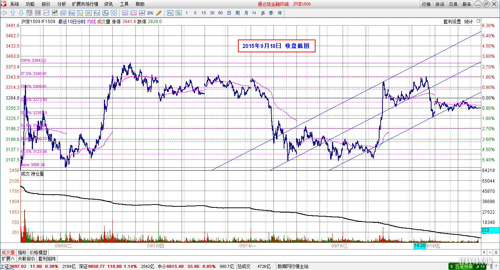
Task: Click the 均线 label in chart header
Action: [x=91, y=22]
